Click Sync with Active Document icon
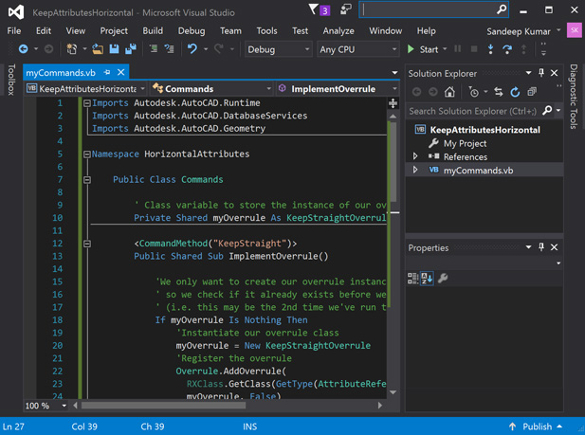 (499, 91)
